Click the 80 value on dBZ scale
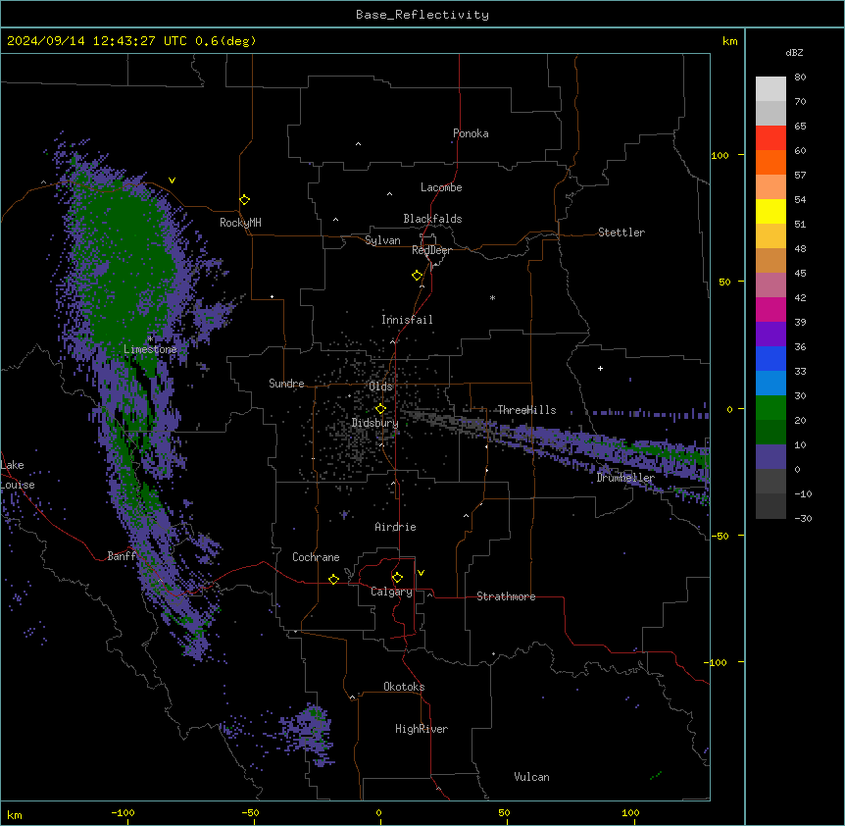This screenshot has width=845, height=826. pos(800,77)
